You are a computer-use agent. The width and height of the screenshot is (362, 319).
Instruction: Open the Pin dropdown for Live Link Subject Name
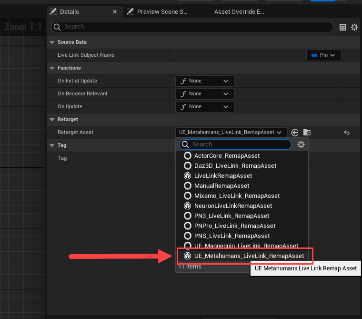[x=324, y=55]
